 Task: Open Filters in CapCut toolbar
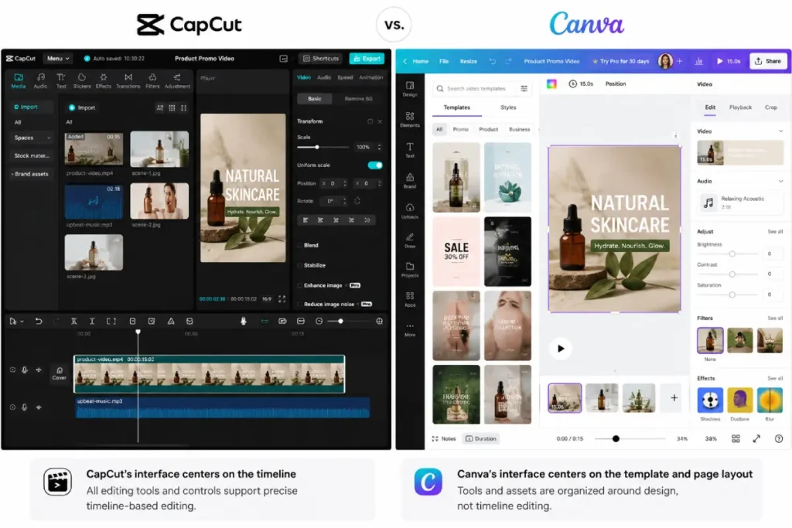152,80
